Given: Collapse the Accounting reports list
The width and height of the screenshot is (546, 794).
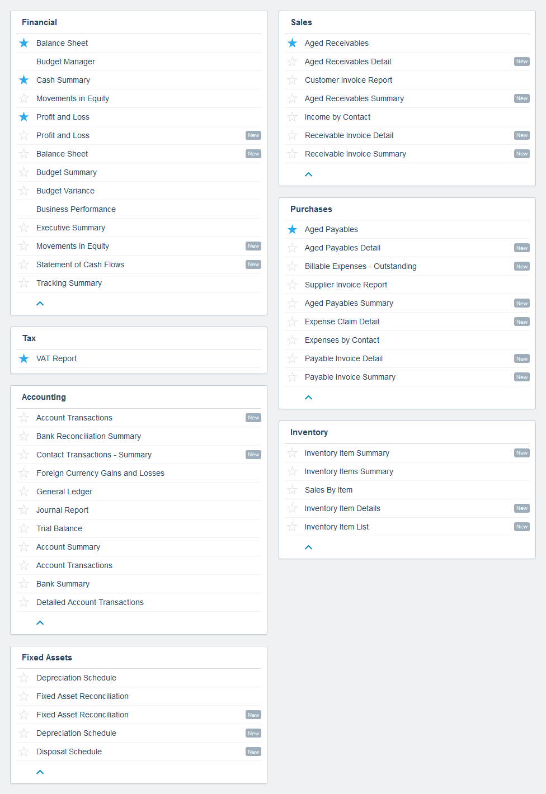Looking at the screenshot, I should (x=40, y=623).
